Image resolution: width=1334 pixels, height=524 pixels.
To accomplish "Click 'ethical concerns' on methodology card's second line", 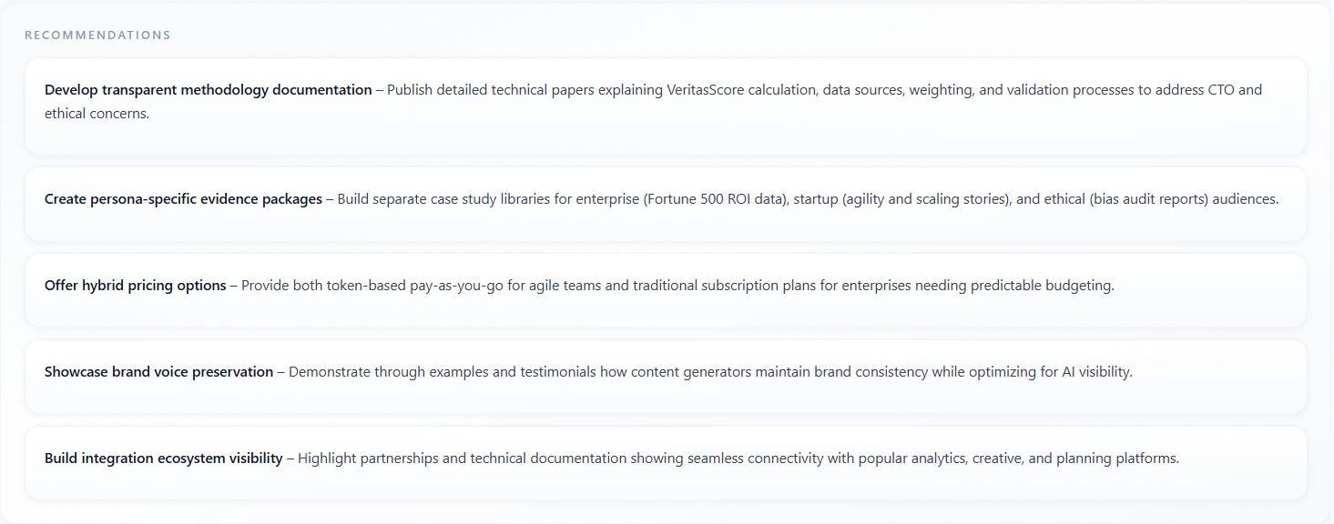I will click(x=96, y=114).
